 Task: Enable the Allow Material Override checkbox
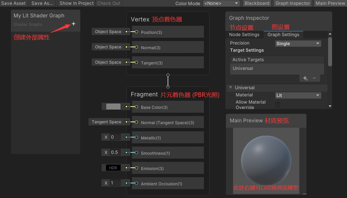point(277,105)
